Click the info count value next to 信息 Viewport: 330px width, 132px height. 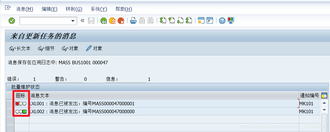(149, 79)
